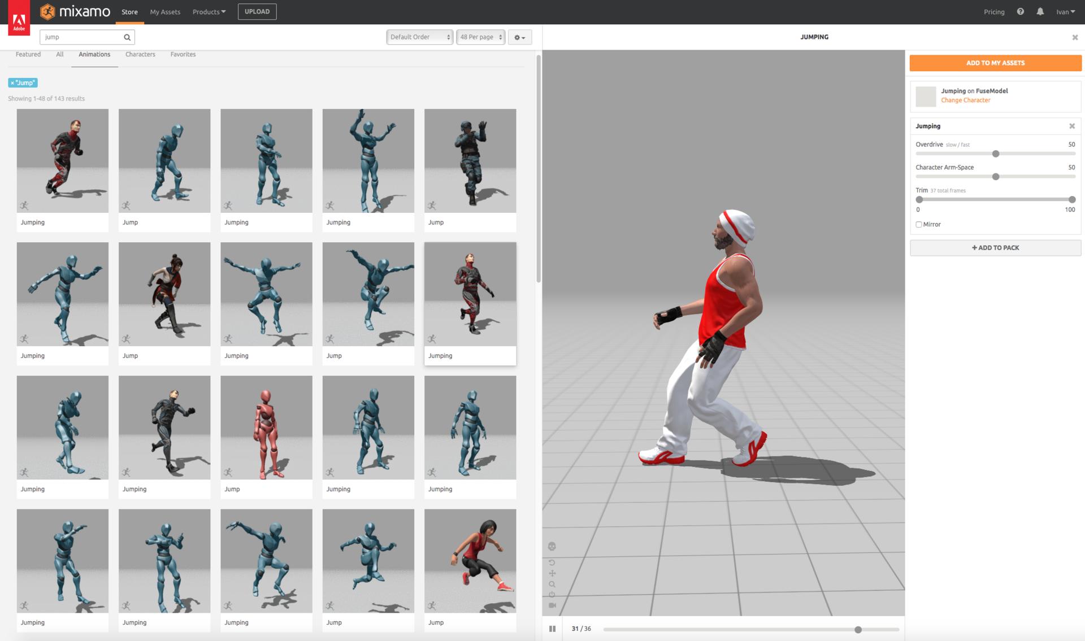Click the settings gear icon in toolbar
This screenshot has height=641, width=1085.
coord(519,36)
